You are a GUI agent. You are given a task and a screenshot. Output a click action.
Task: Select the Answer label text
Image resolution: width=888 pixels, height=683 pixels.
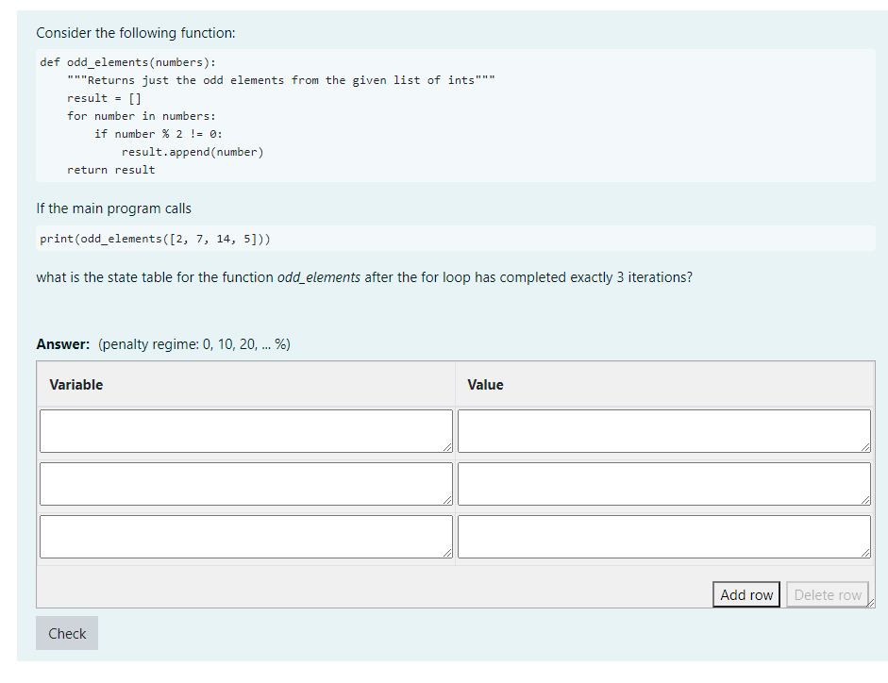pyautogui.click(x=61, y=343)
